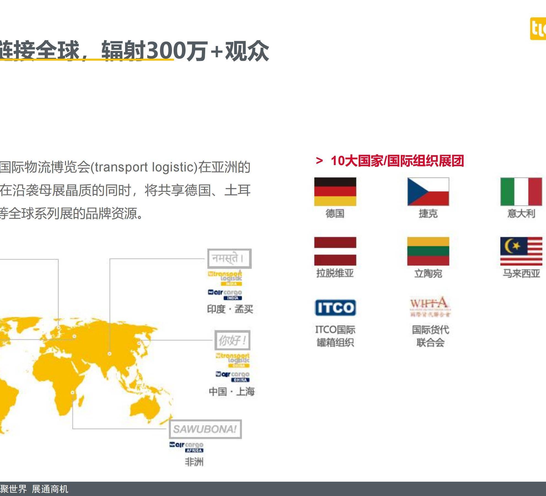The image size is (546, 496).
Task: Click the line 等全球系列展的品牌资源
Action: coord(71,213)
